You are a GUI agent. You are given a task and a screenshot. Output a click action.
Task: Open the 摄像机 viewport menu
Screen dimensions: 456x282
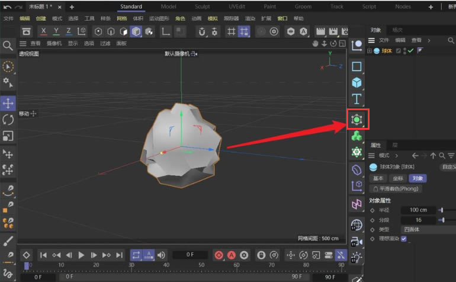coord(54,44)
